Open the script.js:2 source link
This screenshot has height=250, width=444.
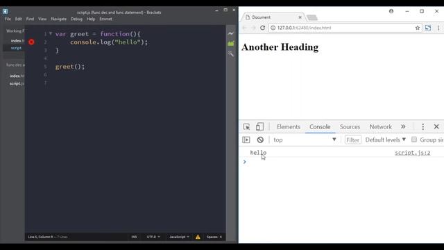[x=413, y=153]
